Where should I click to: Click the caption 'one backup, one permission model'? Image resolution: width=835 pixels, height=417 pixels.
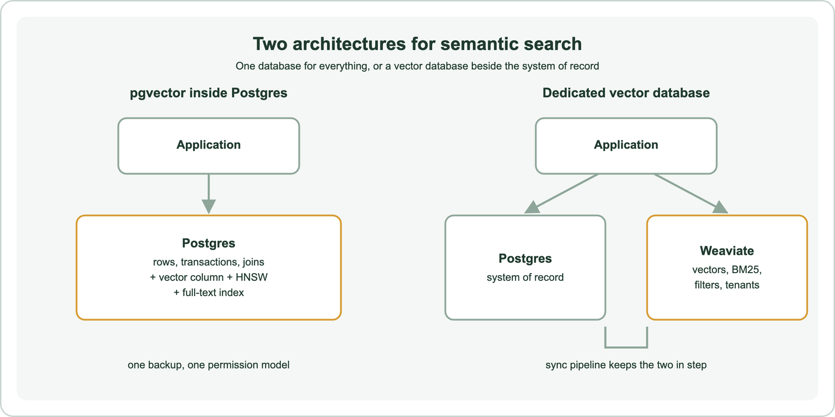pos(209,365)
